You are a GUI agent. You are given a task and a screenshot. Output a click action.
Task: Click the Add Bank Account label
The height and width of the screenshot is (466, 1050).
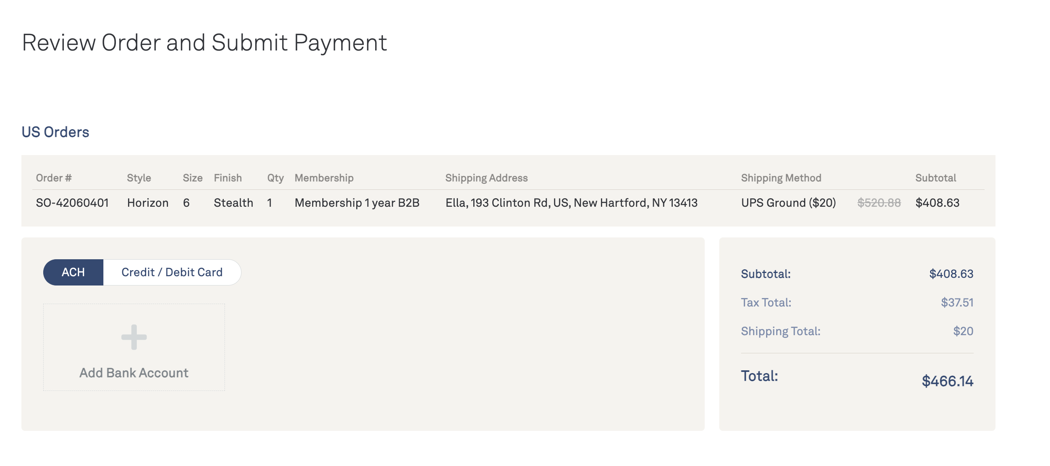tap(134, 373)
